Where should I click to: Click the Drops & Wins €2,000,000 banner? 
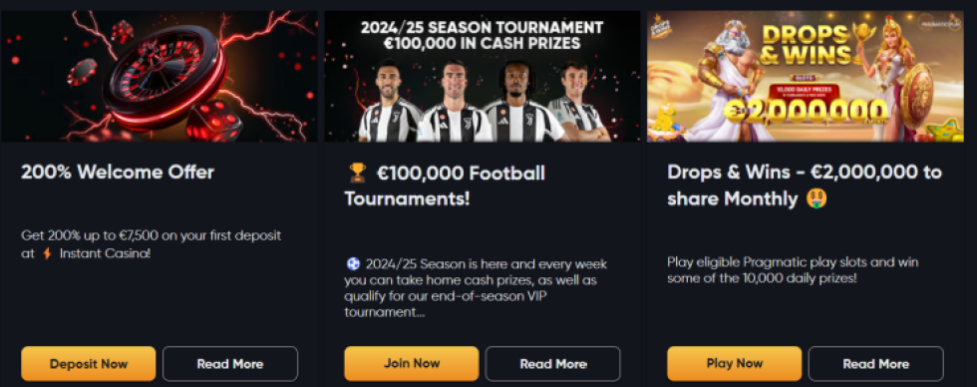[806, 76]
